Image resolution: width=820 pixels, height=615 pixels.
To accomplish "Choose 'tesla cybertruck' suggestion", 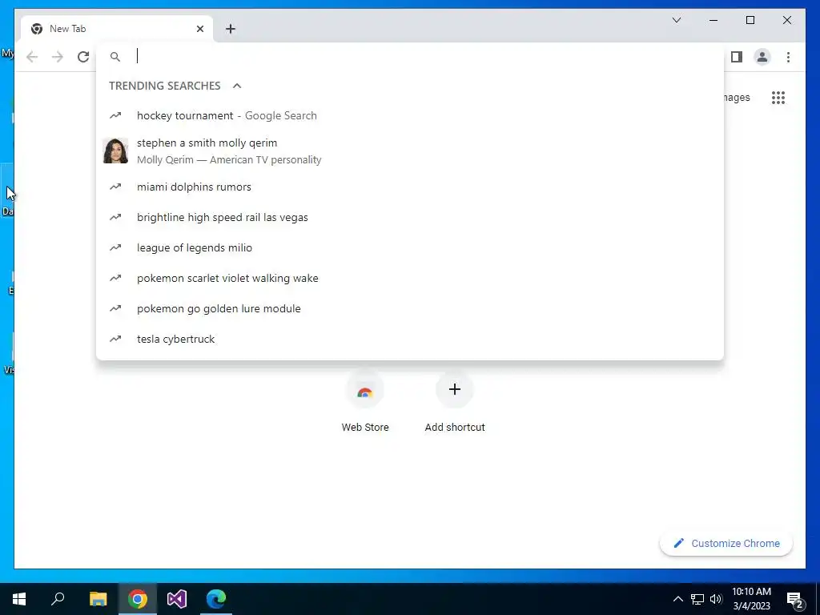I will 410,339.
